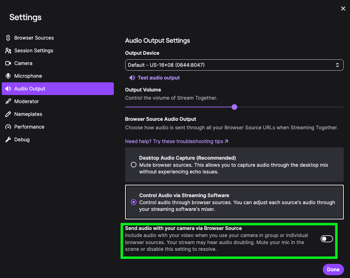Close the Settings dialog with X
Viewport: 350px width, 278px height.
pyautogui.click(x=343, y=8)
